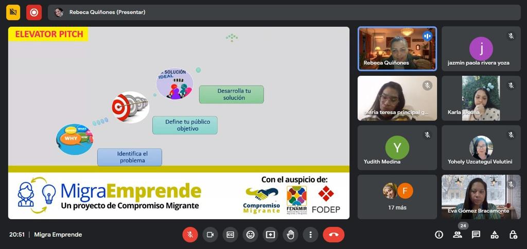Click speaking indicator on Rebeca's tile

pyautogui.click(x=427, y=36)
